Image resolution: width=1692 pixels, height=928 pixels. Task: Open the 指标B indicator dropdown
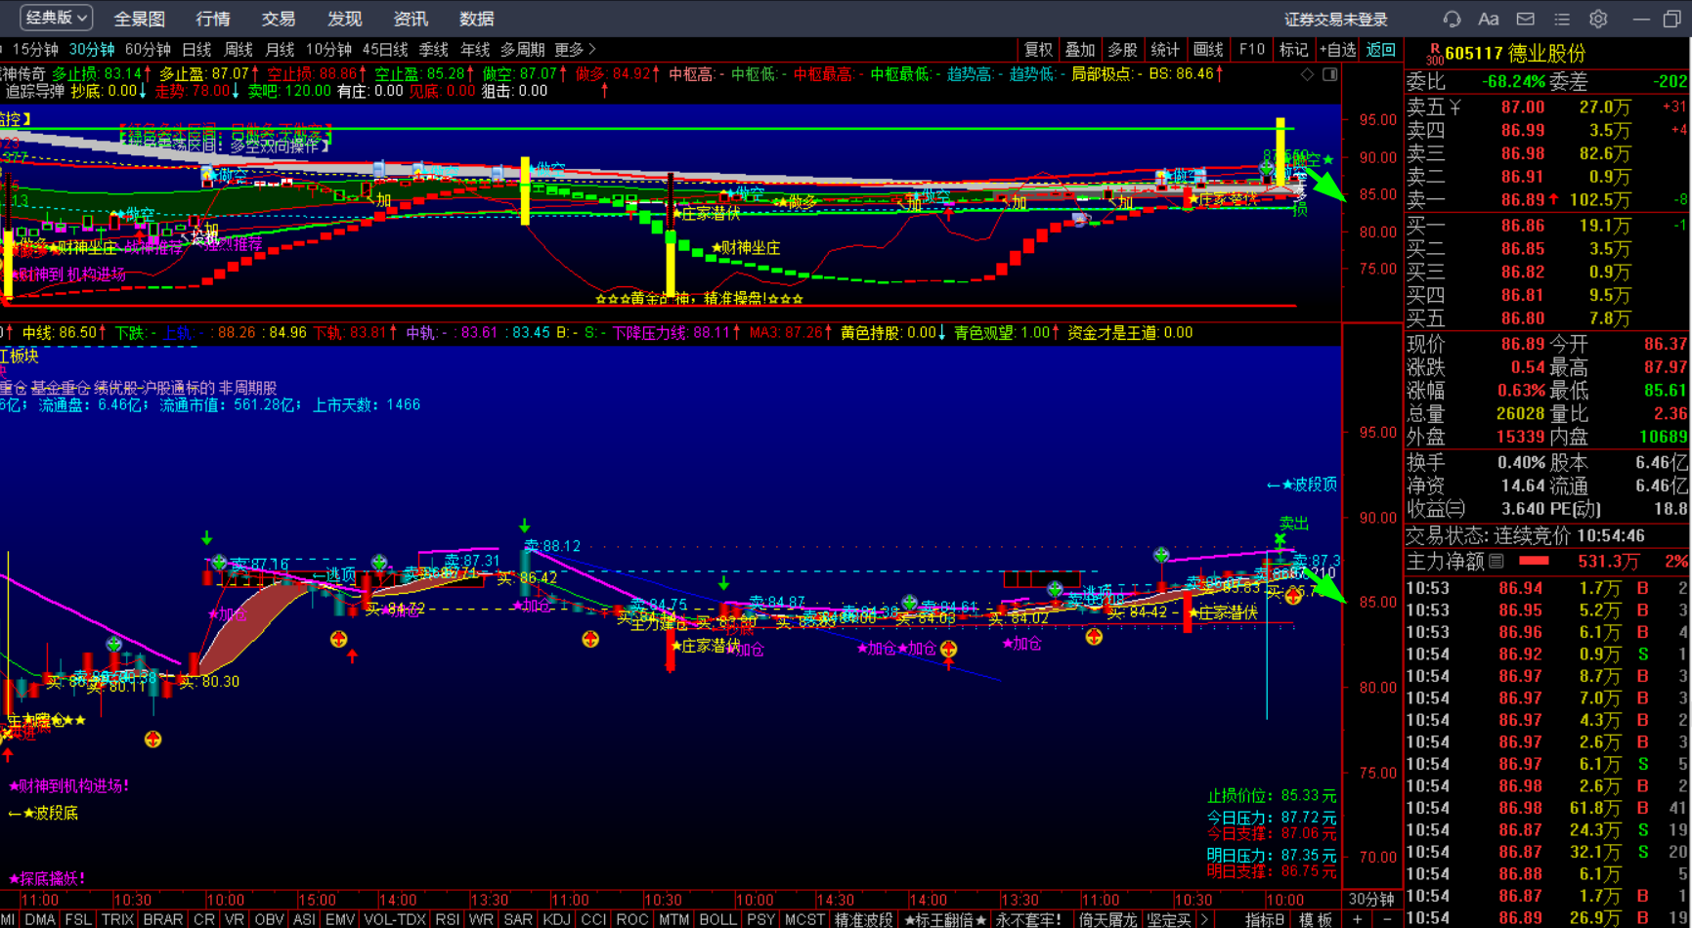[1265, 919]
